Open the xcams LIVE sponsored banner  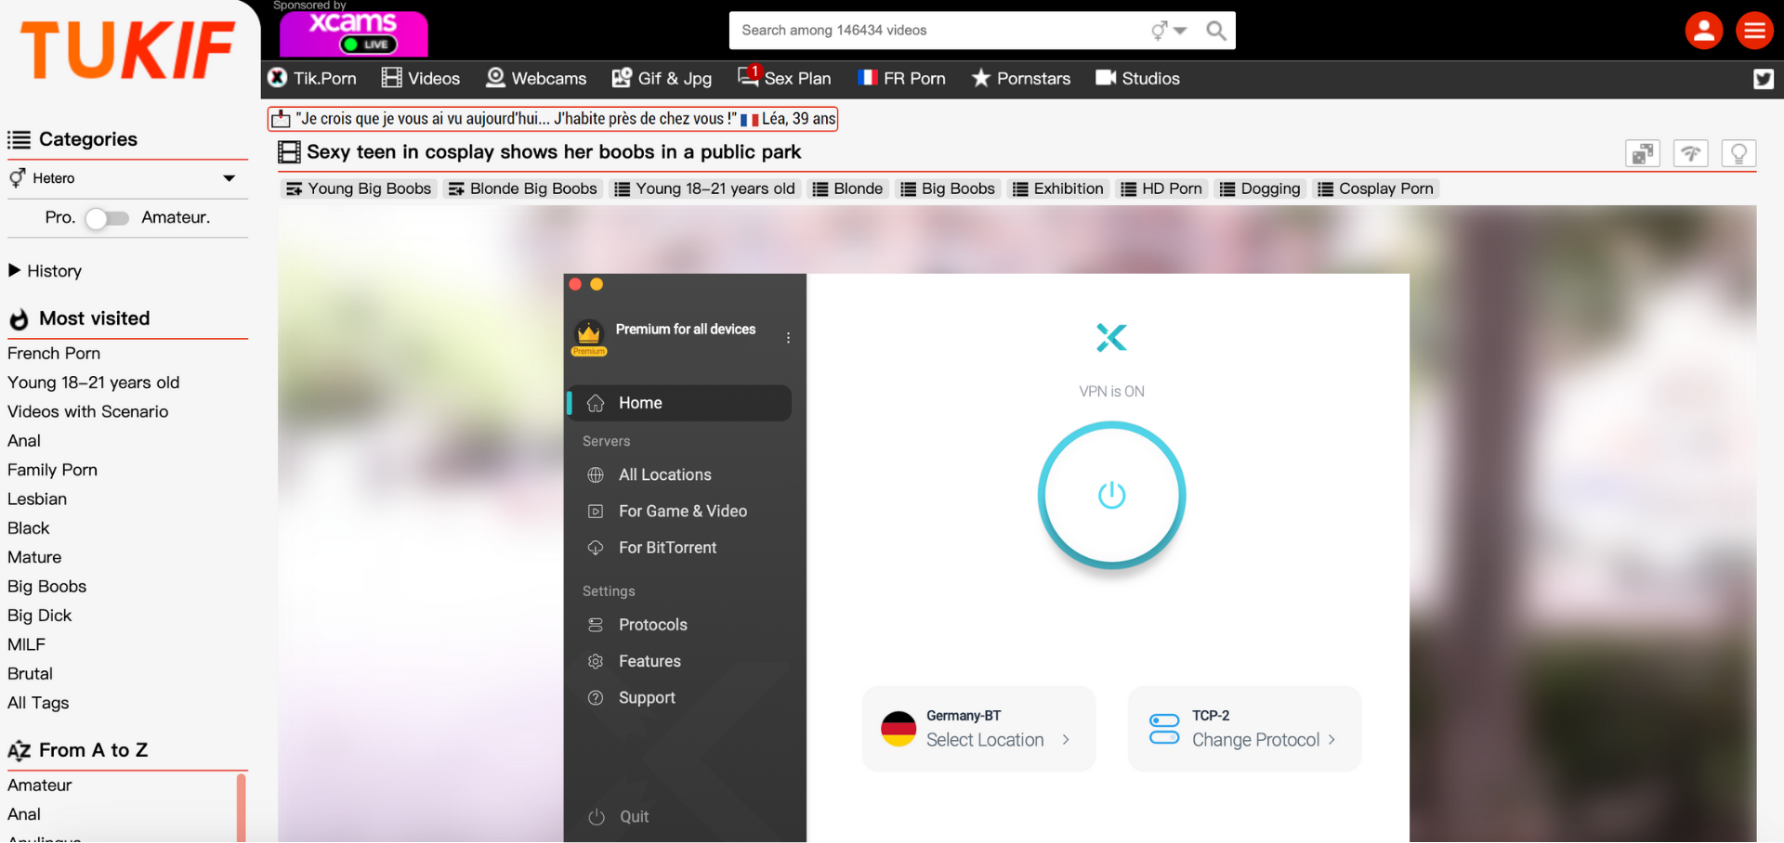tap(354, 33)
